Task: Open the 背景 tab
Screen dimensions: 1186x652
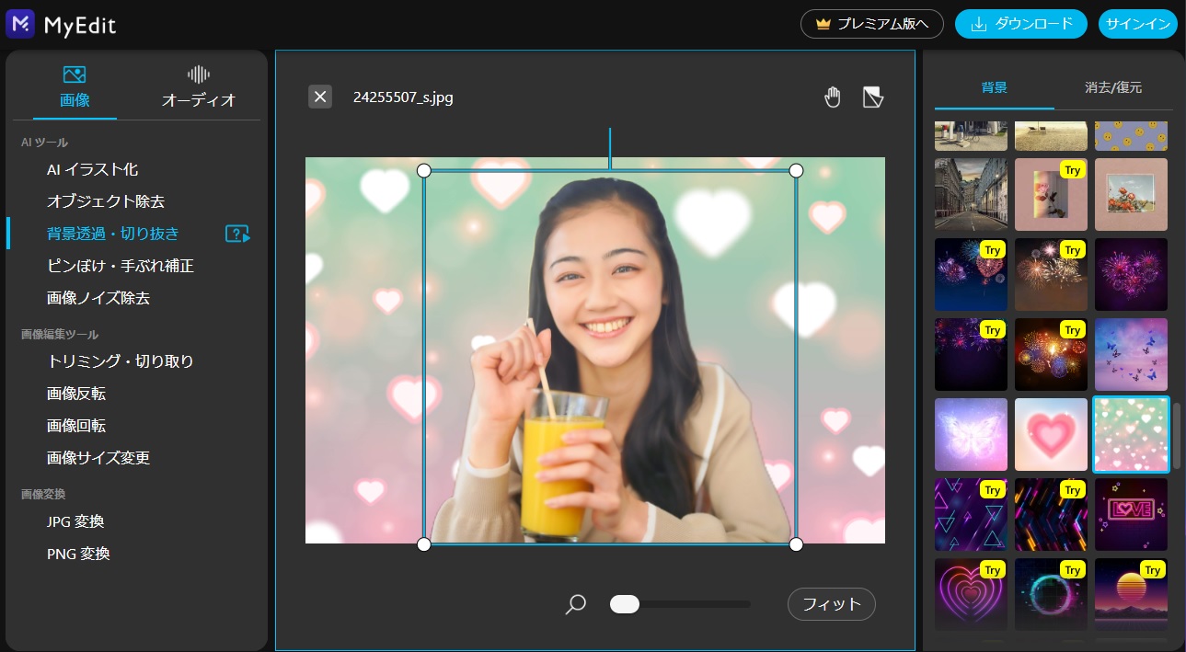Action: click(x=995, y=88)
